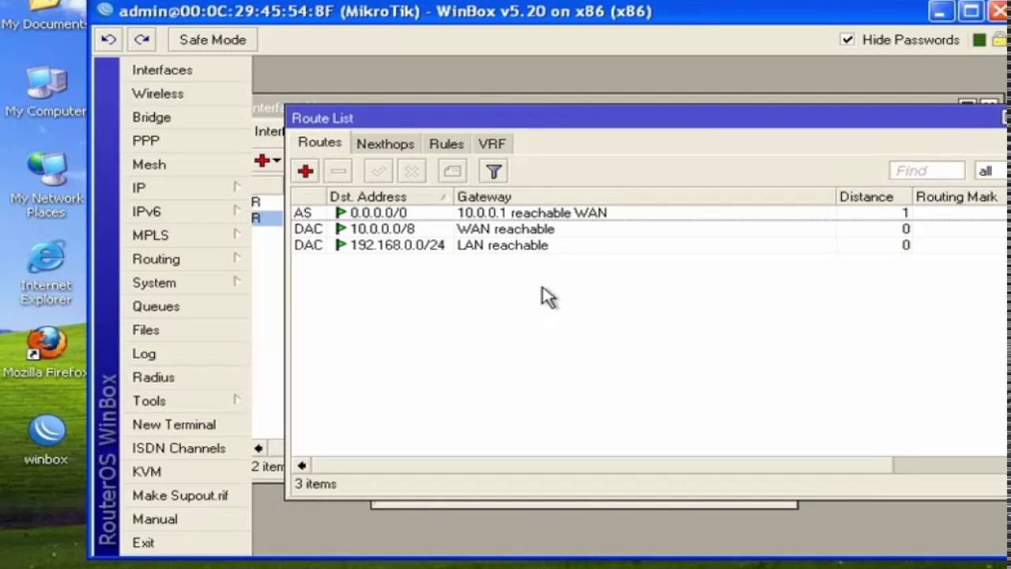Click the disable route X button
Image resolution: width=1011 pixels, height=569 pixels.
(x=412, y=171)
